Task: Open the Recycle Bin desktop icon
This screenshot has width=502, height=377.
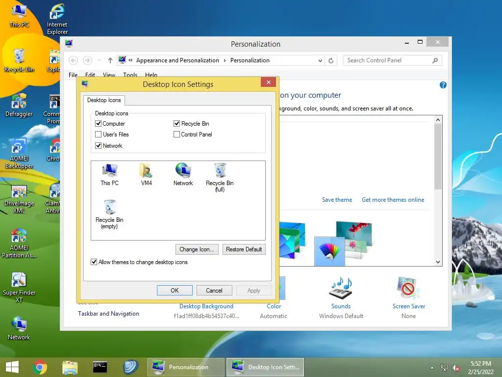Action: [x=19, y=60]
